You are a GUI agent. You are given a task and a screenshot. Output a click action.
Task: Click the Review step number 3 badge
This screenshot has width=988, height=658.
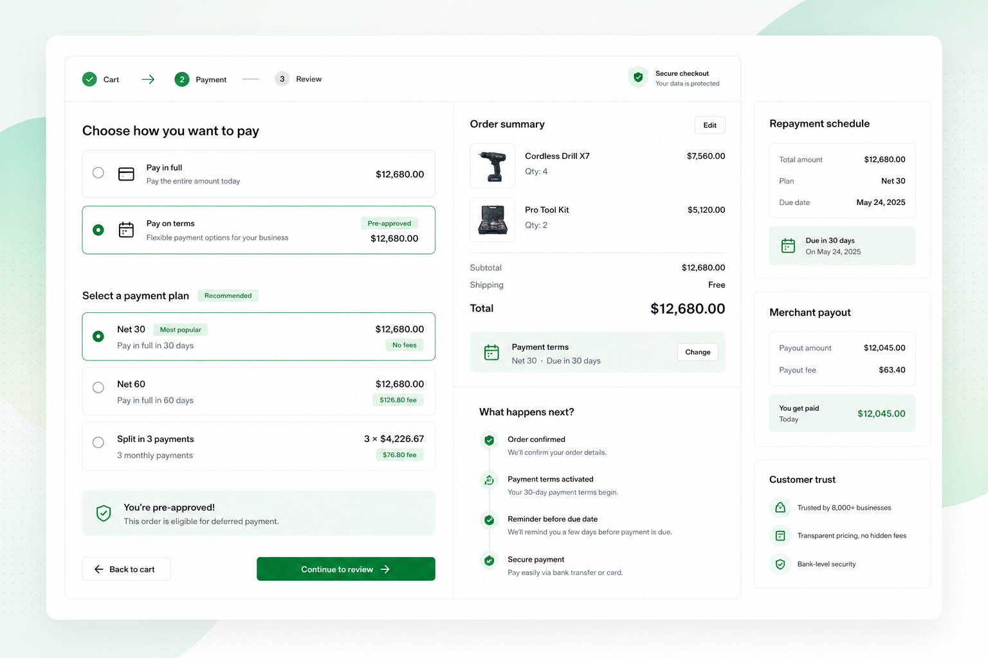[x=282, y=78]
